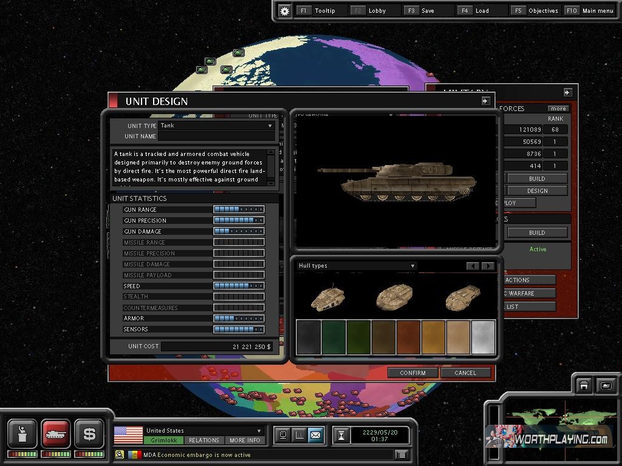The image size is (622, 466).
Task: Click the settings gear icon
Action: click(284, 11)
